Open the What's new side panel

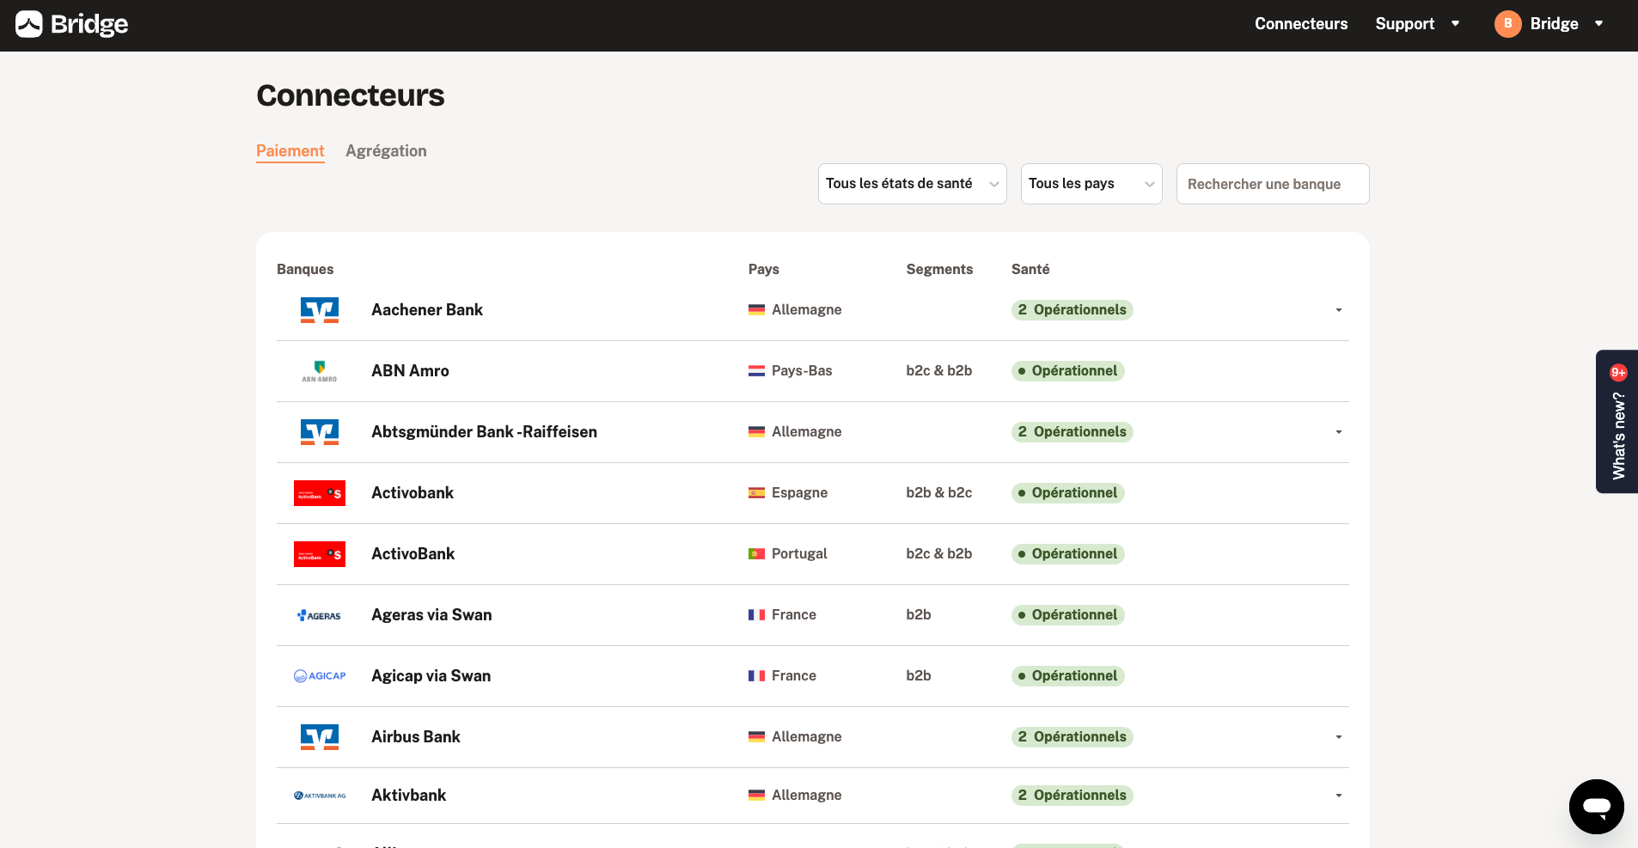point(1617,422)
